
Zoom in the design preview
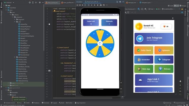pos(180,85)
